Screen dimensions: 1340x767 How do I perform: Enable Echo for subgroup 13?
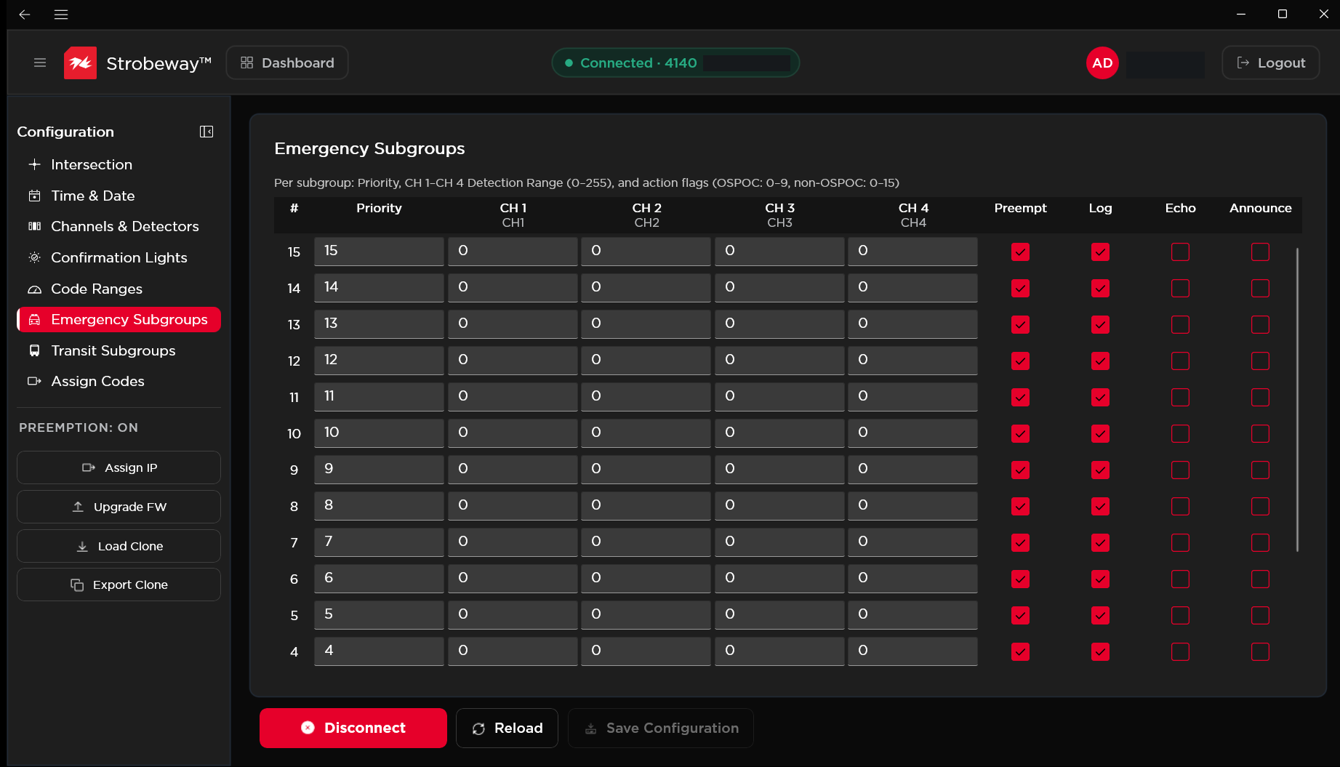pos(1180,324)
